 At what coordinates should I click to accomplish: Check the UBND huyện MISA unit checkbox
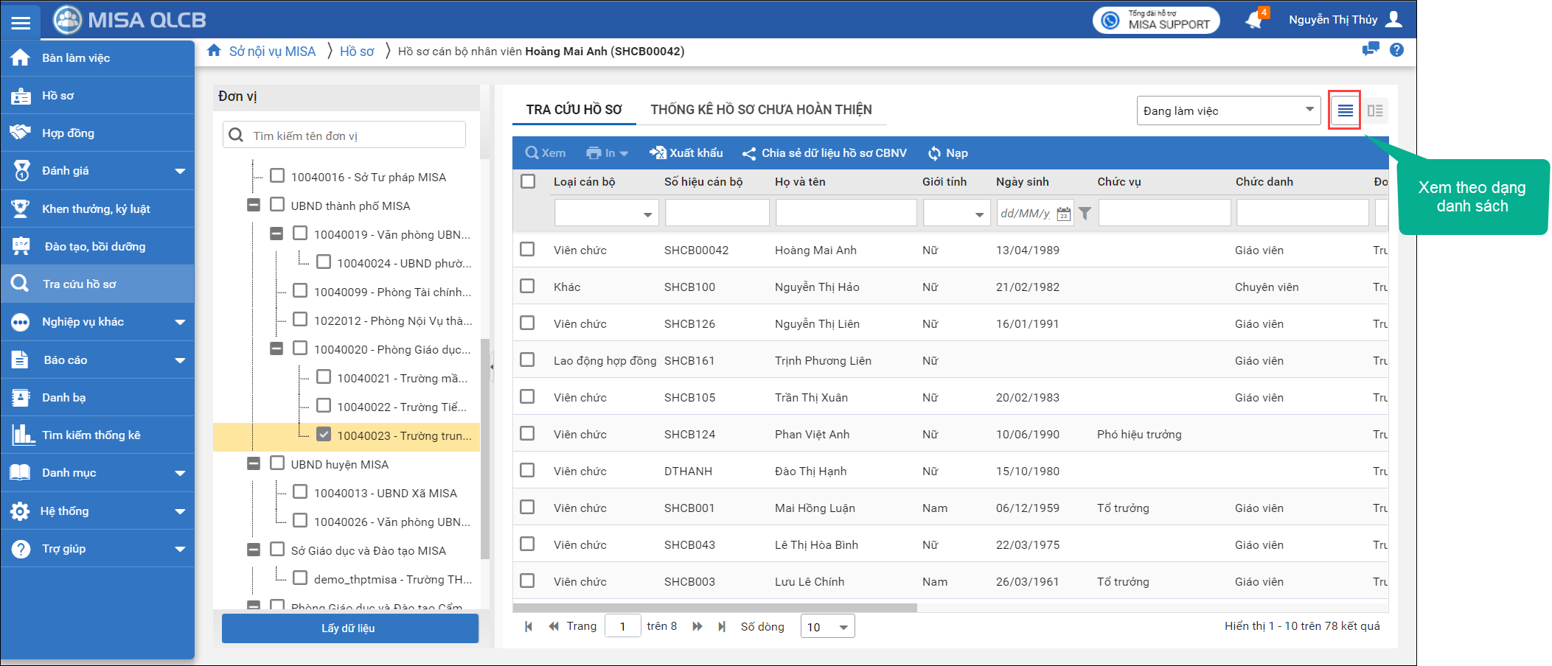(277, 463)
